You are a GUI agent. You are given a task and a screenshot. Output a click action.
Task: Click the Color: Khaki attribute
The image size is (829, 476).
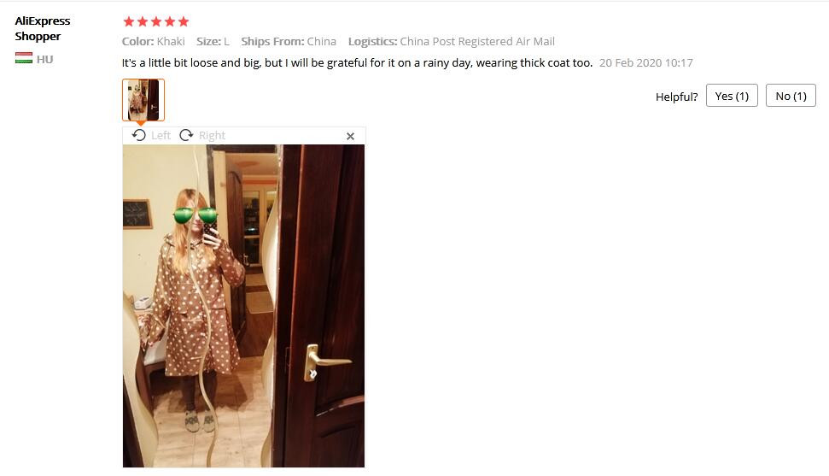pos(154,41)
